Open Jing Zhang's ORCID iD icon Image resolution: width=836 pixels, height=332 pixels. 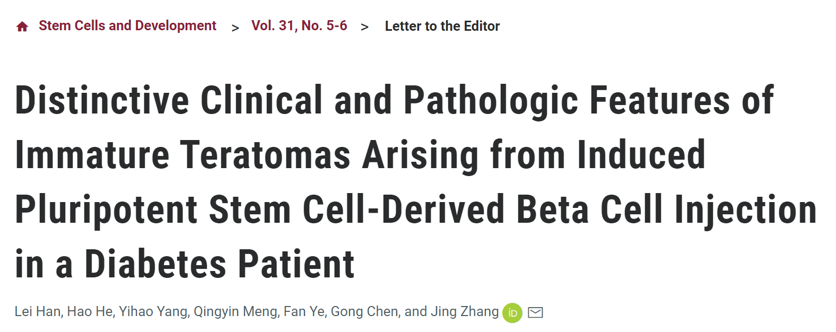[x=512, y=313]
